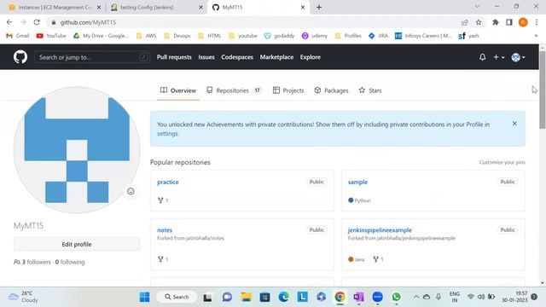Switch to the Projects tab
This screenshot has width=546, height=307.
pos(288,90)
